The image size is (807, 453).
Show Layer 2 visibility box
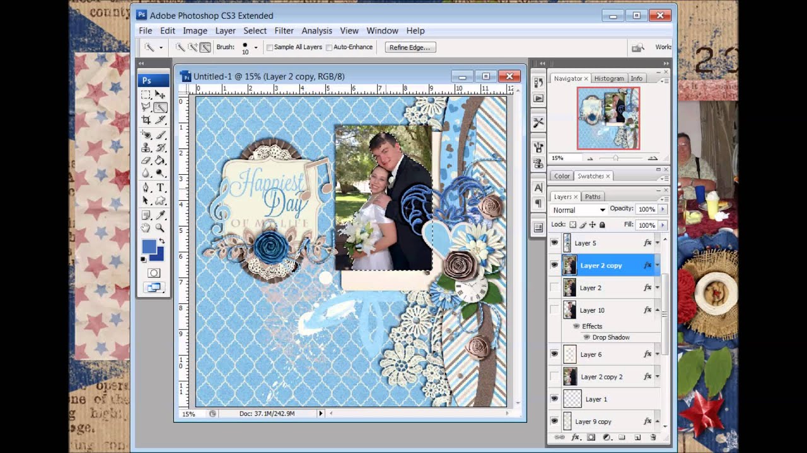[554, 288]
